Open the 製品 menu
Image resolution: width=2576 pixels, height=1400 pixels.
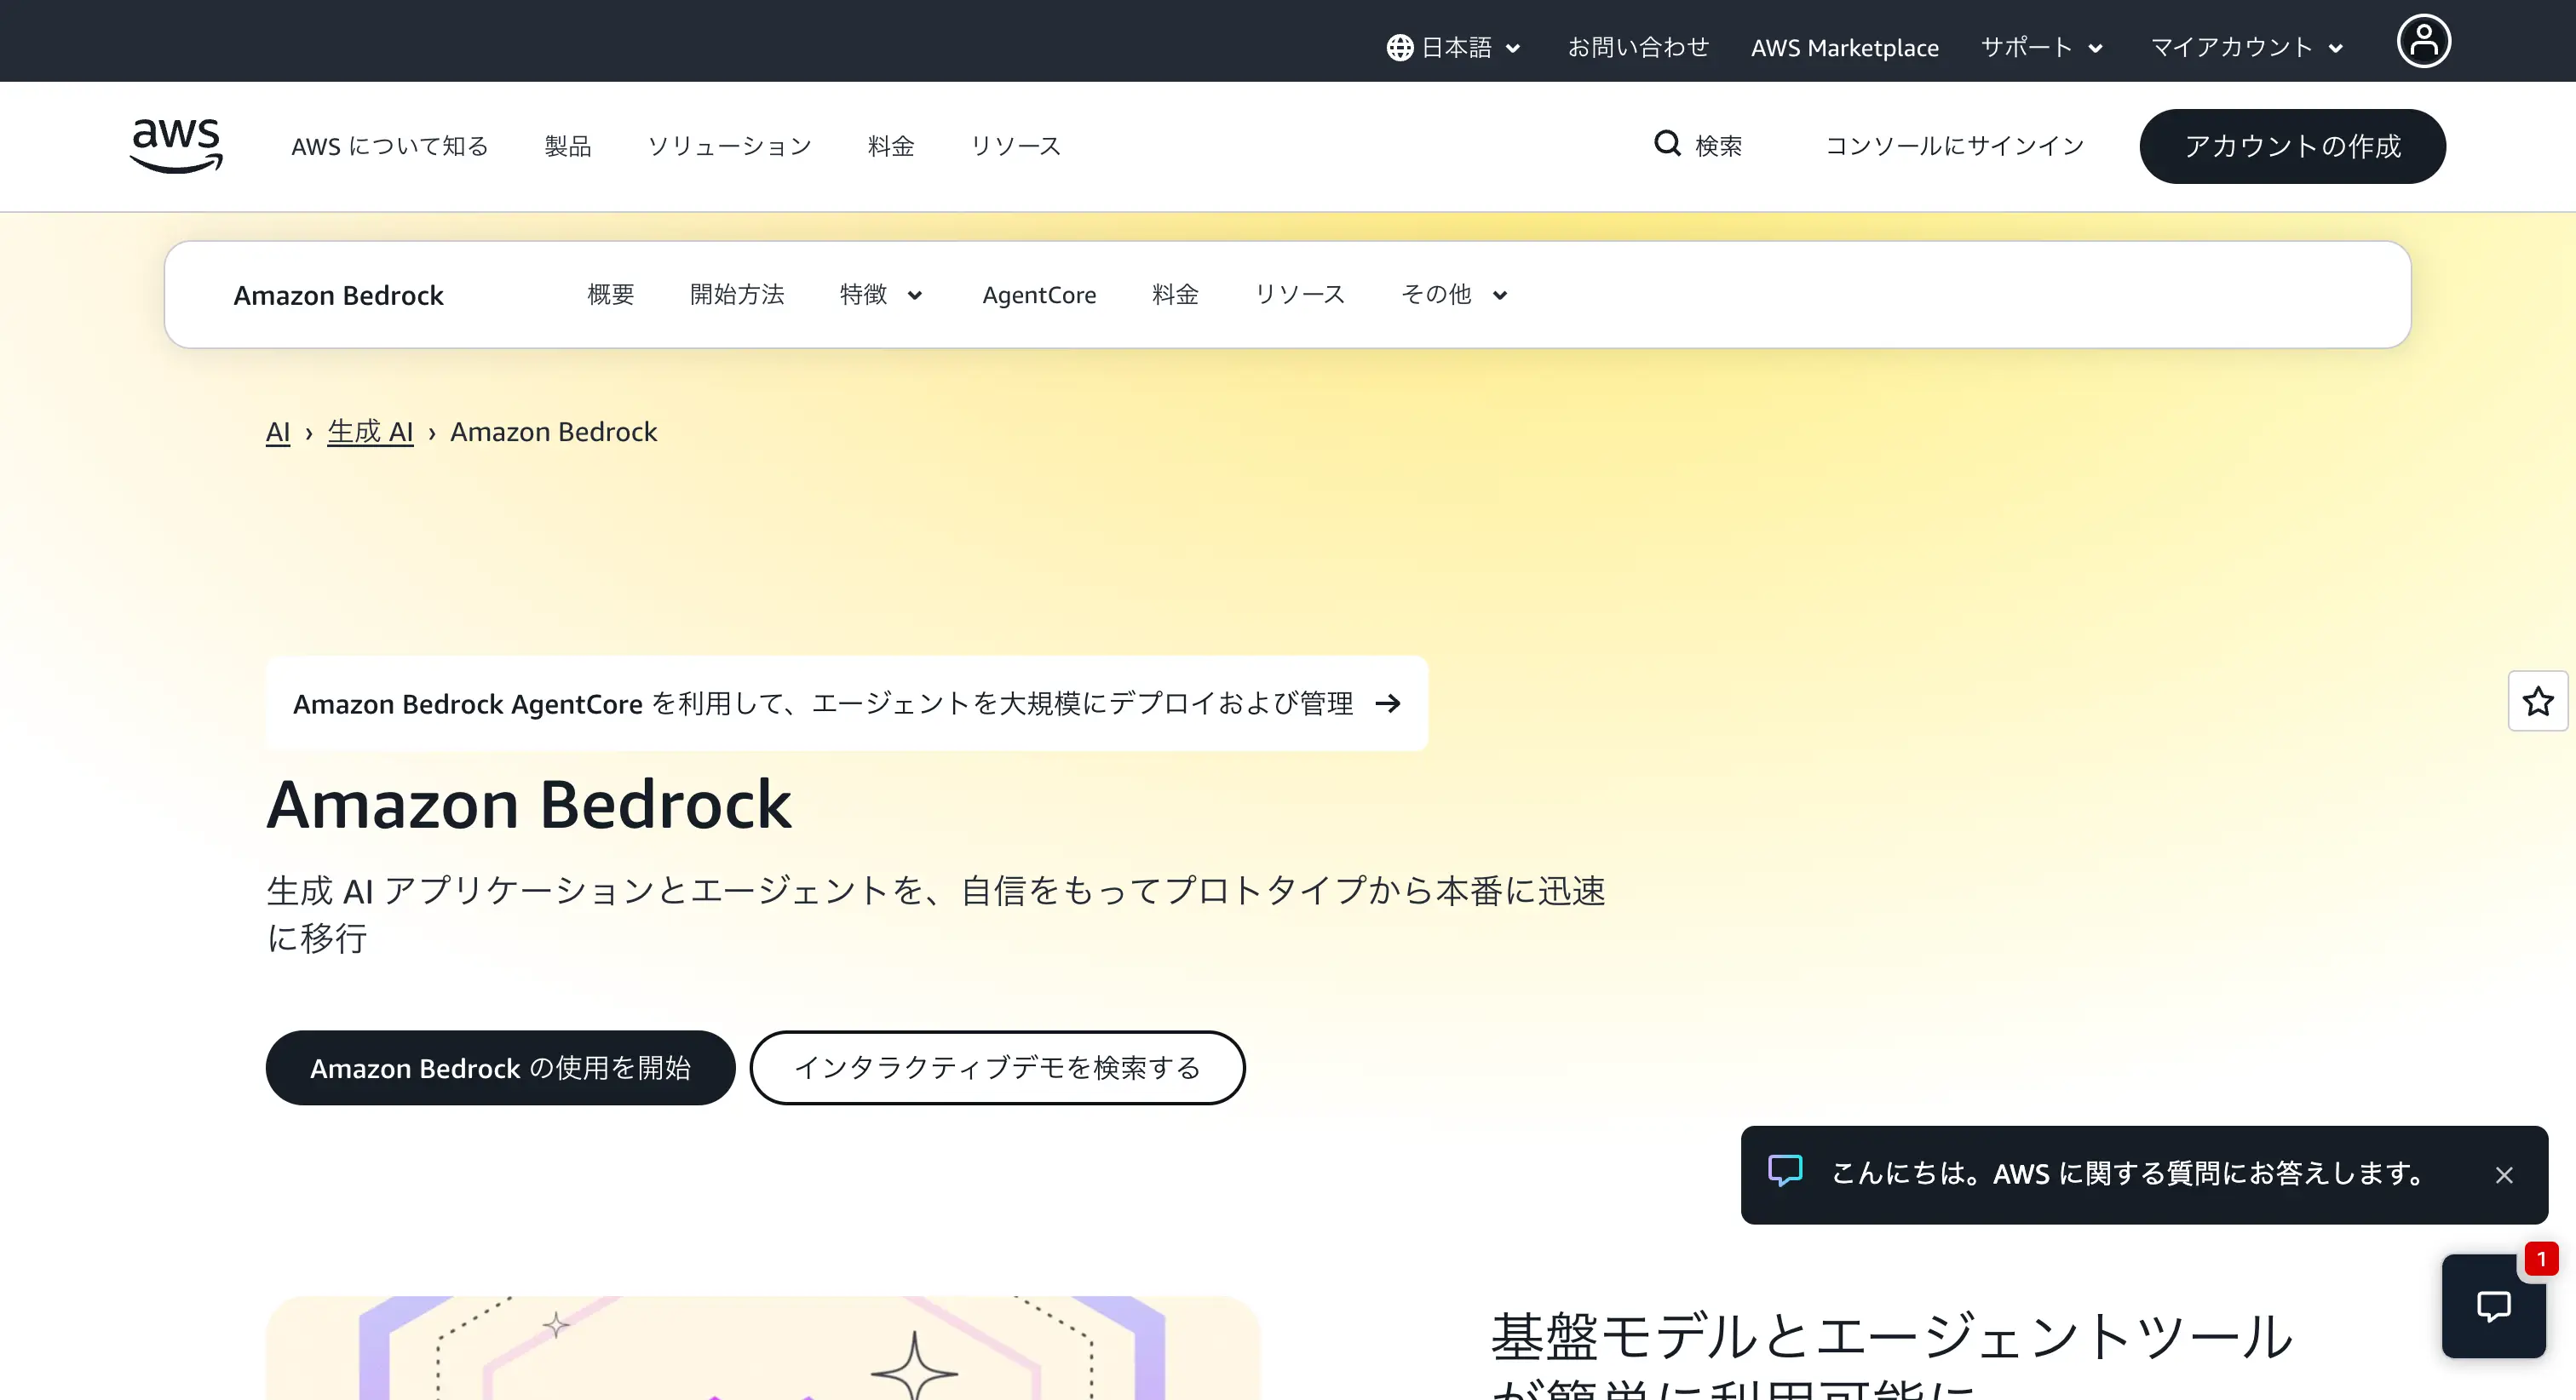point(568,147)
